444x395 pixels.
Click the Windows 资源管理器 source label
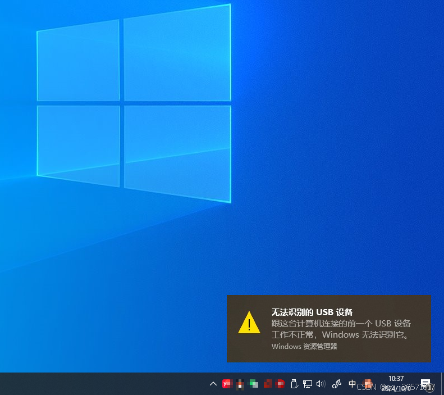[x=304, y=347]
